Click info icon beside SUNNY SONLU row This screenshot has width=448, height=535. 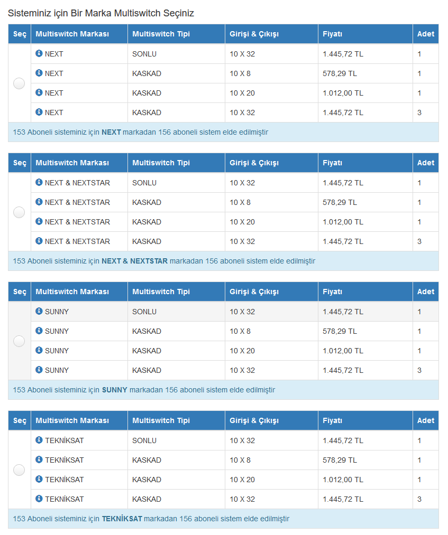coord(39,311)
